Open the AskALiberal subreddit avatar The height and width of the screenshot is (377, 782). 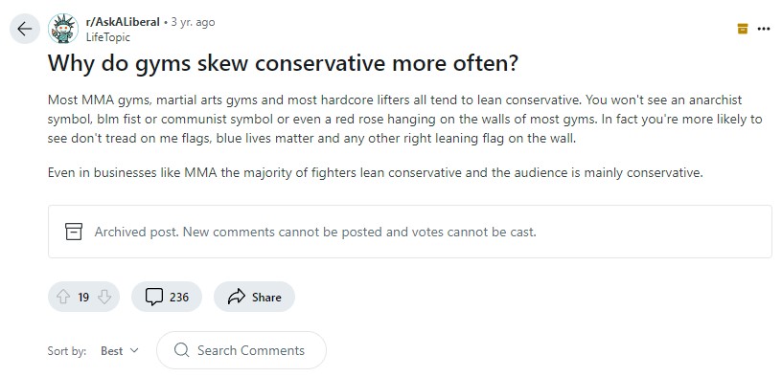click(x=63, y=29)
